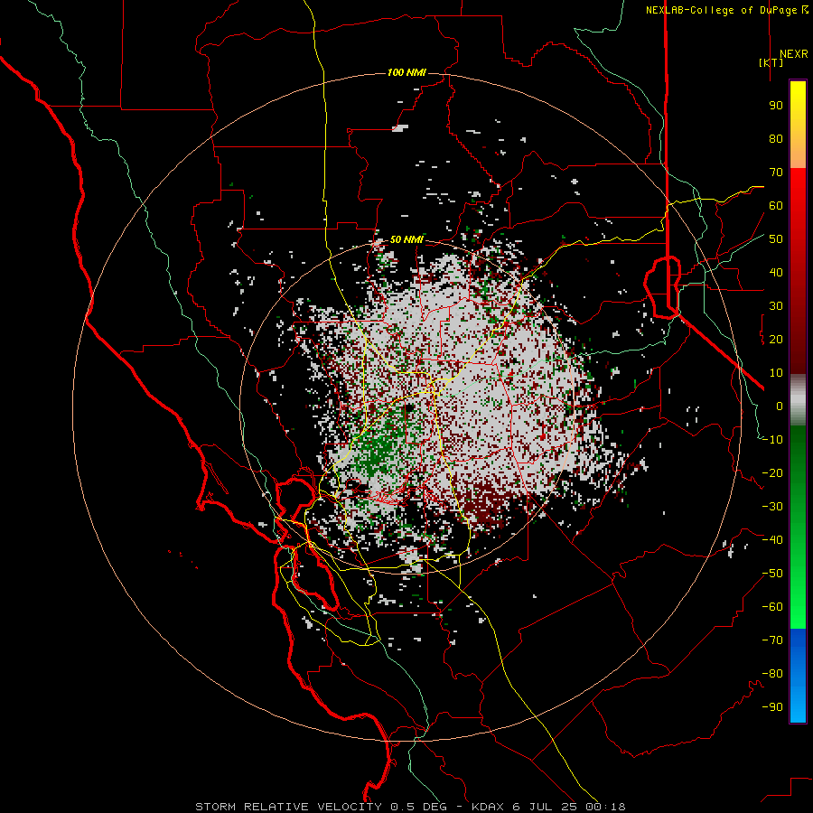Screen dimensions: 813x813
Task: Click the 70 value on velocity scale
Action: click(776, 173)
